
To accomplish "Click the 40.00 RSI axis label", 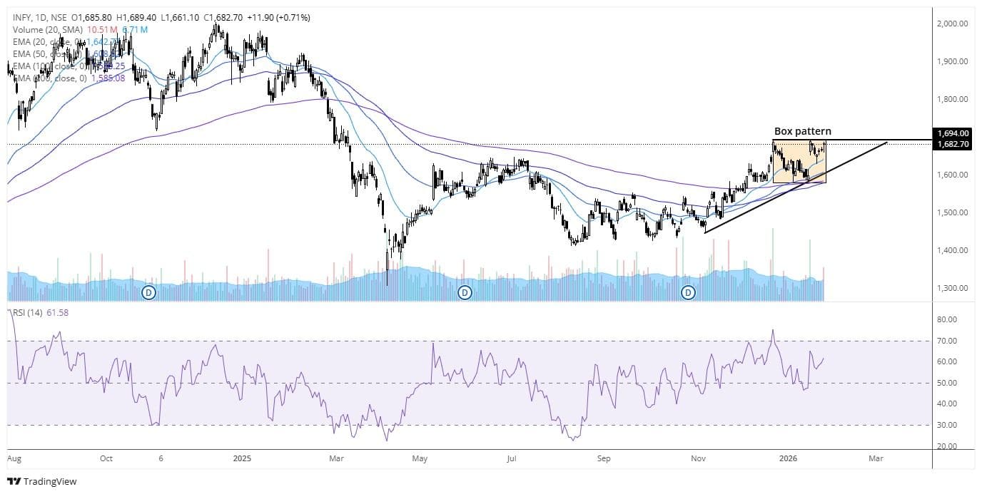I will coord(946,404).
